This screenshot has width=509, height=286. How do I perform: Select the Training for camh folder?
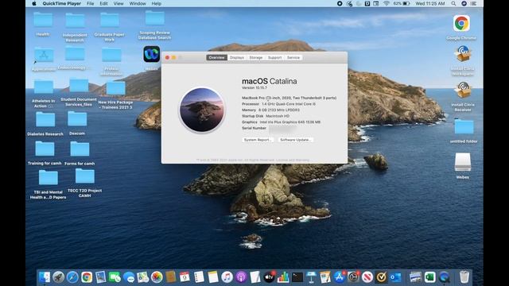click(x=45, y=149)
